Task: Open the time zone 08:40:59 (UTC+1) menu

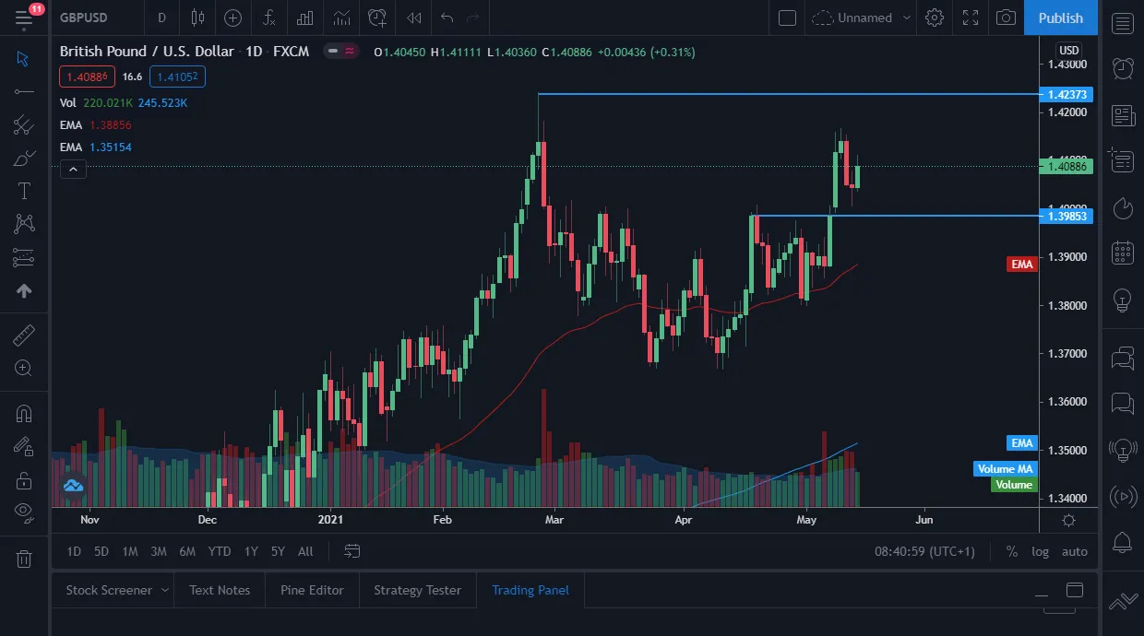Action: tap(924, 551)
